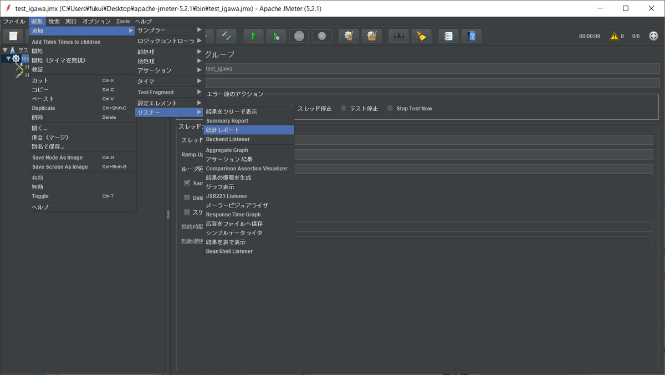Toggle the Dela... checkbox
This screenshot has width=665, height=375.
(x=187, y=197)
